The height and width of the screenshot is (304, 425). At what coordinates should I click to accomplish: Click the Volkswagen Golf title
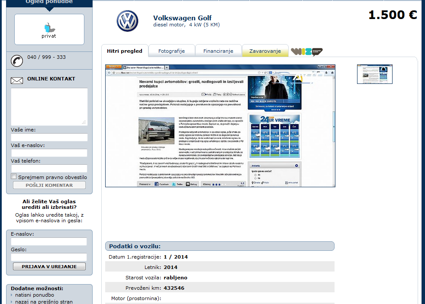click(182, 18)
